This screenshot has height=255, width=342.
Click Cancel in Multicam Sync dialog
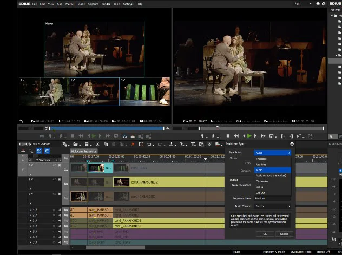pyautogui.click(x=284, y=234)
